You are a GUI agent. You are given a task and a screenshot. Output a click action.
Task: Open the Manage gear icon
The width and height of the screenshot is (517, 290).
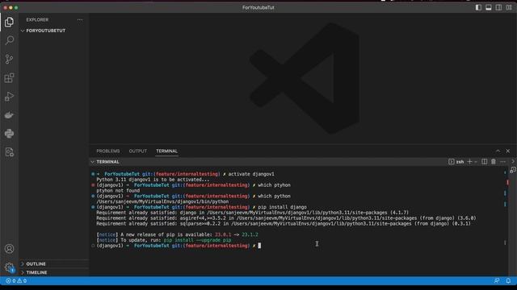tap(9, 267)
